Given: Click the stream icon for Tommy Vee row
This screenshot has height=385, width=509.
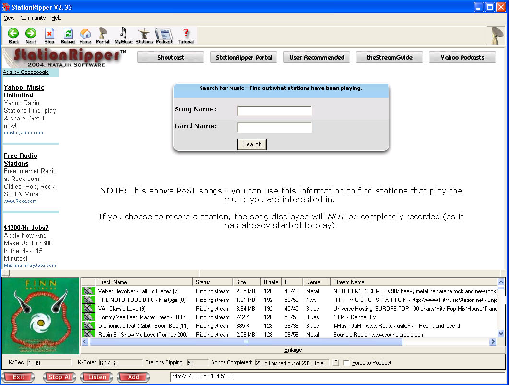Looking at the screenshot, I should point(88,317).
